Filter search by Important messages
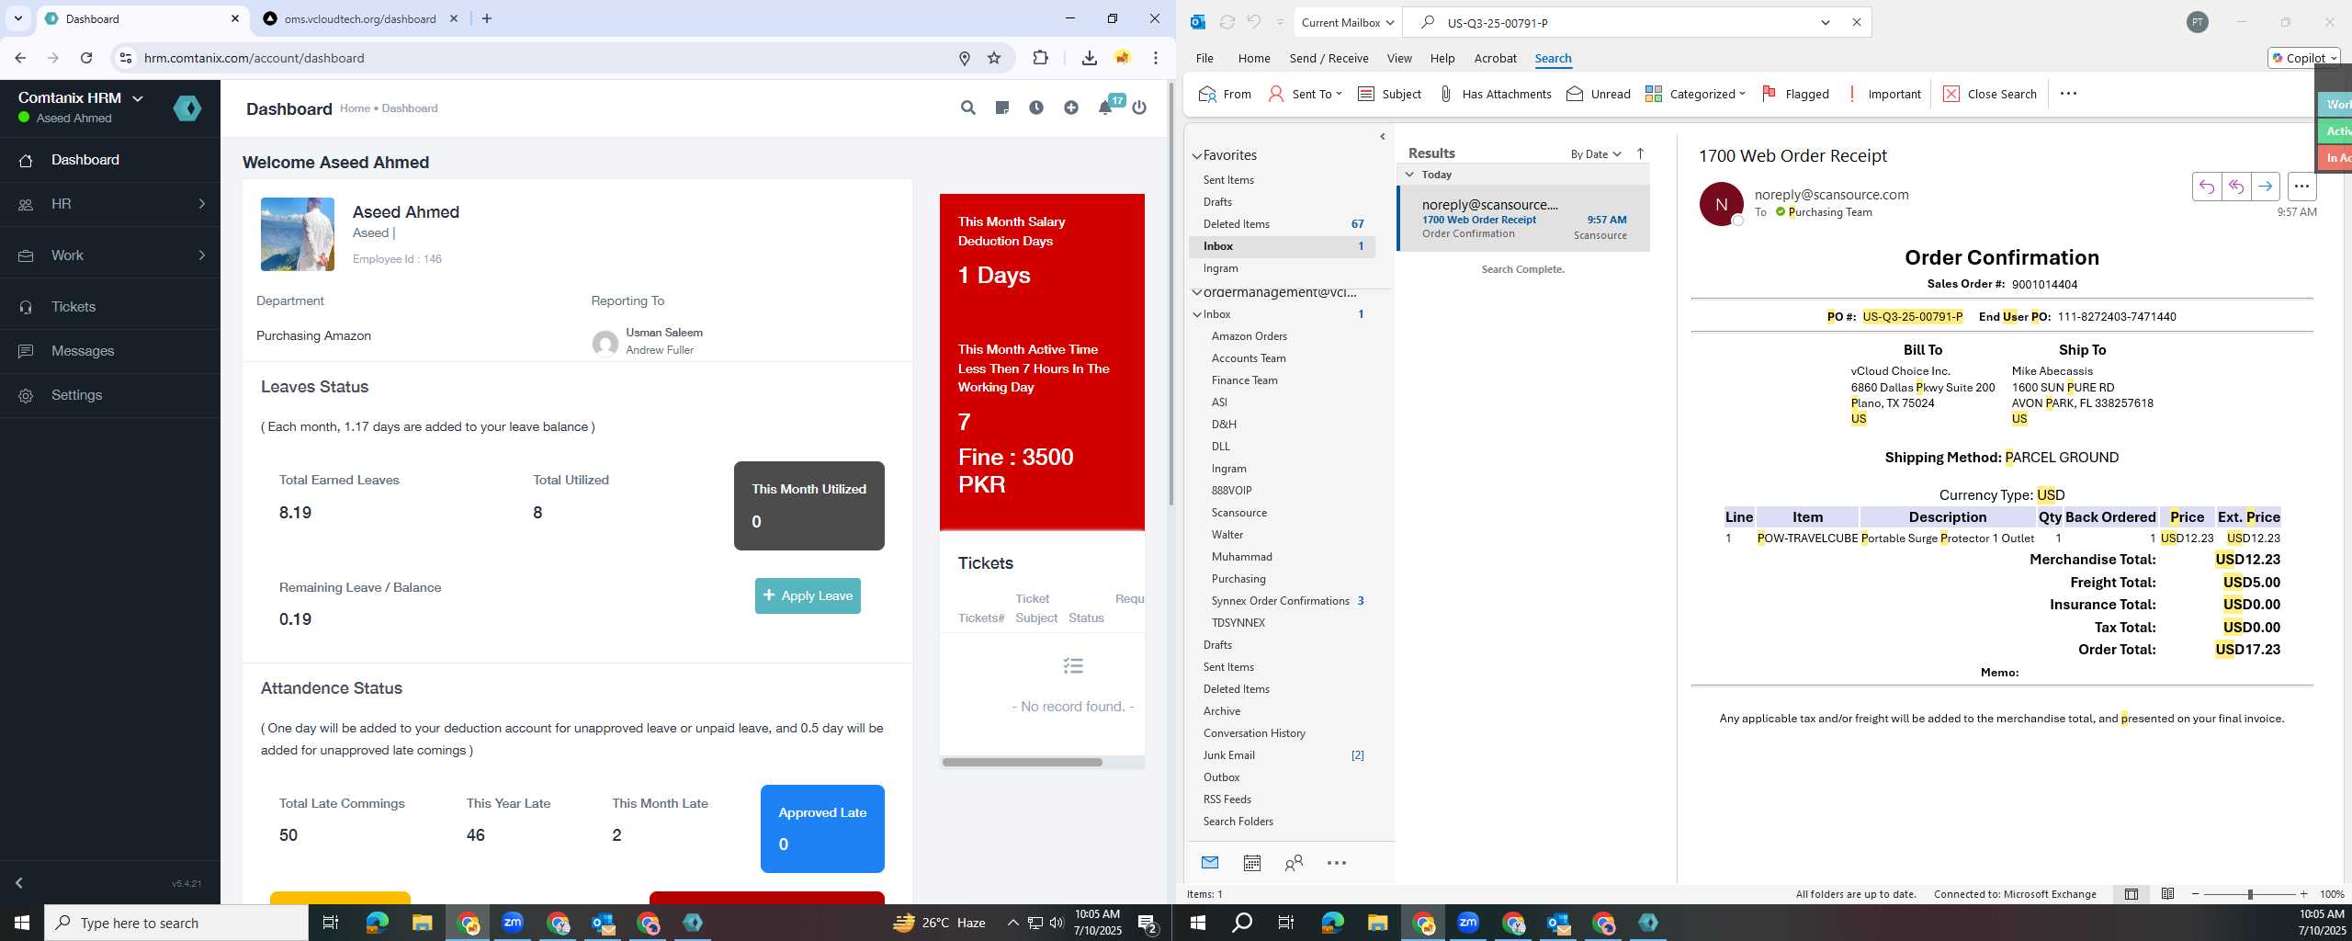The width and height of the screenshot is (2352, 941). pos(1883,94)
